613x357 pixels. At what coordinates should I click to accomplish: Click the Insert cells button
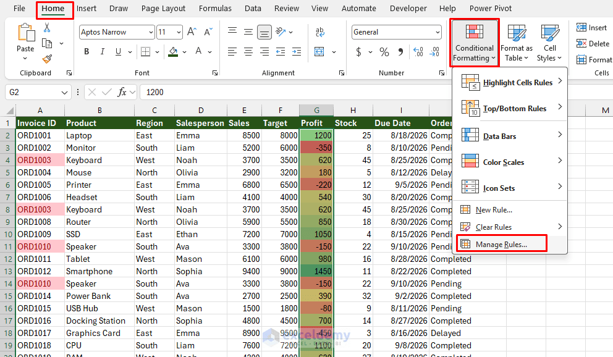click(591, 27)
